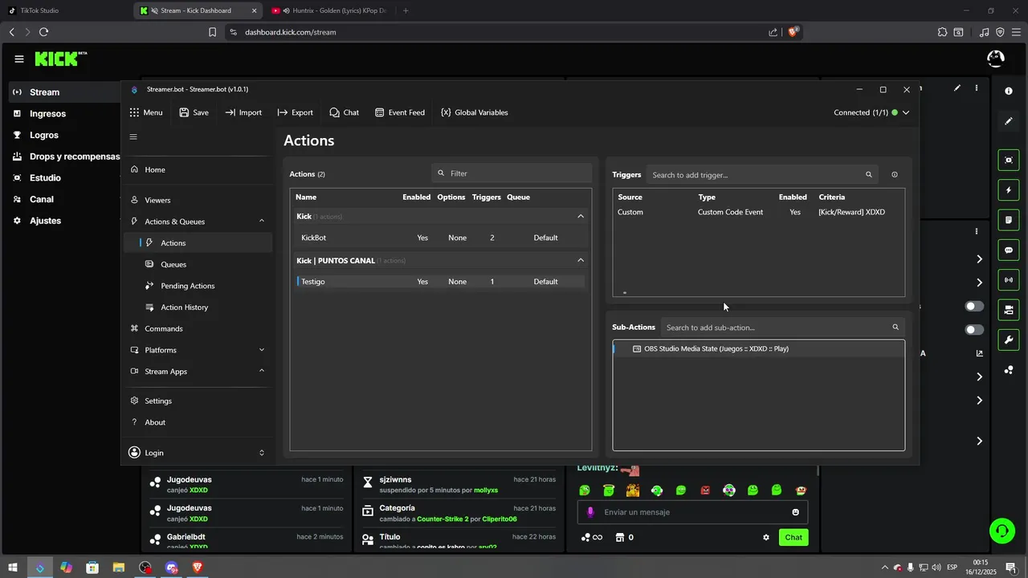Viewport: 1028px width, 578px height.
Task: Click the pencil icon in Kick right sidebar
Action: [1009, 121]
